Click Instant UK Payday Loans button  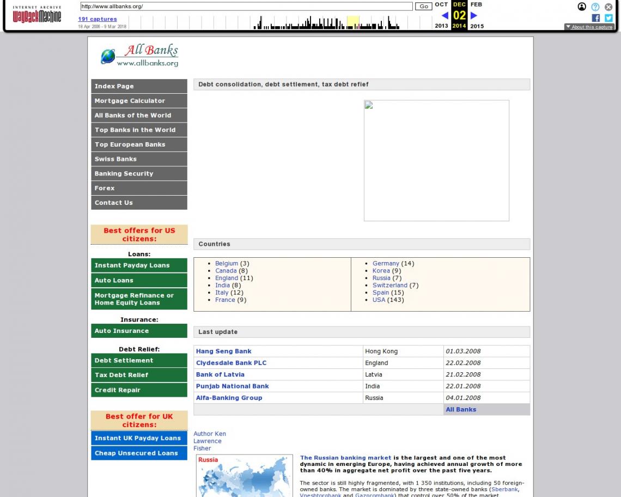pyautogui.click(x=139, y=438)
